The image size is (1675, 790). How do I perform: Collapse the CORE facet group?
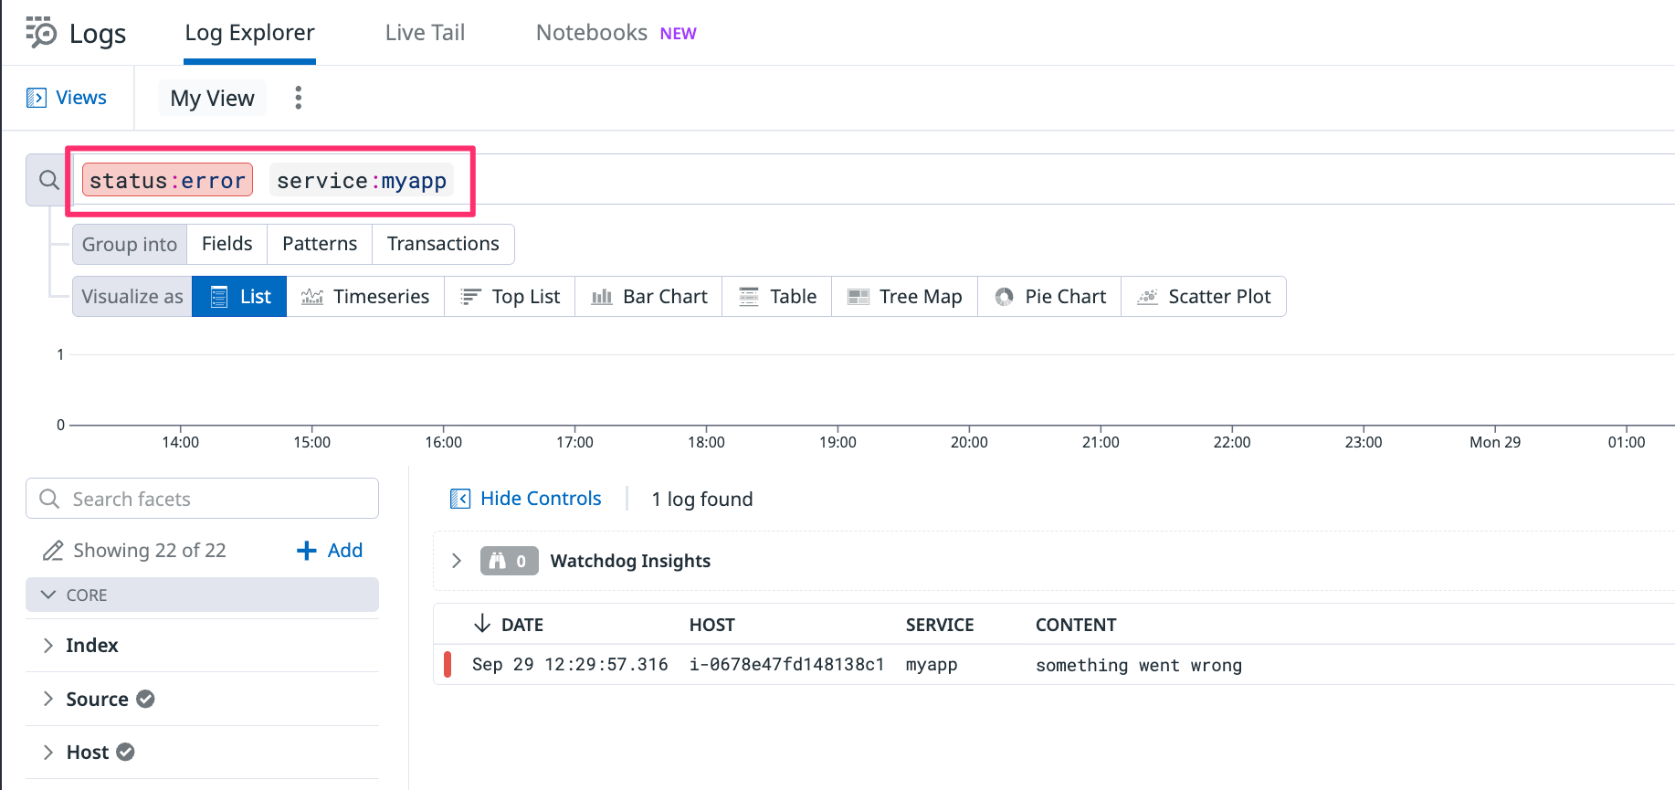pyautogui.click(x=48, y=595)
